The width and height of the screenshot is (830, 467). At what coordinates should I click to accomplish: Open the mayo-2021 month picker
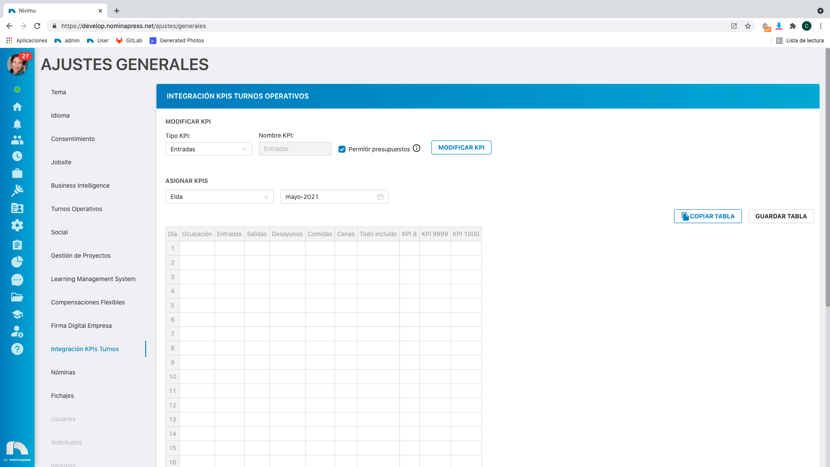334,197
